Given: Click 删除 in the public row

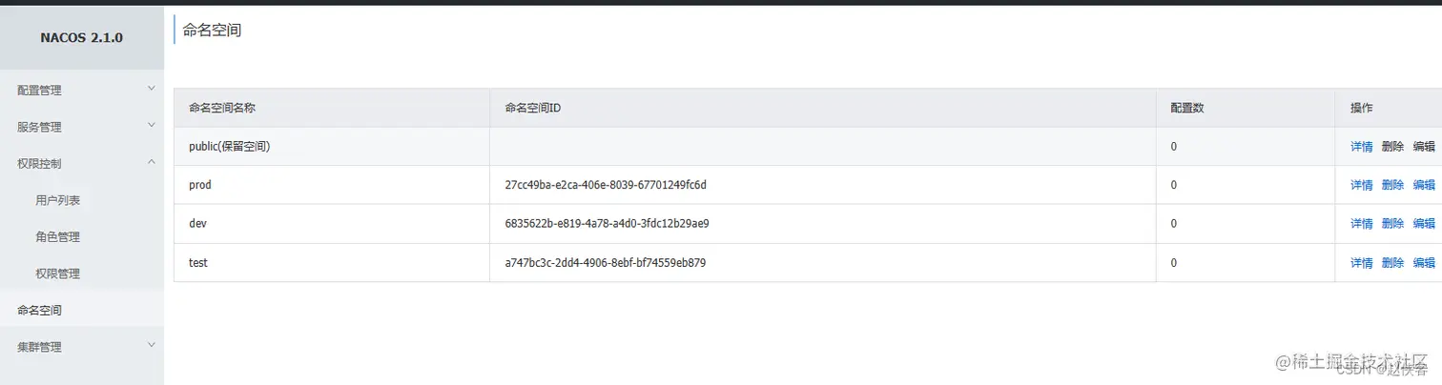Looking at the screenshot, I should click(x=1392, y=147).
